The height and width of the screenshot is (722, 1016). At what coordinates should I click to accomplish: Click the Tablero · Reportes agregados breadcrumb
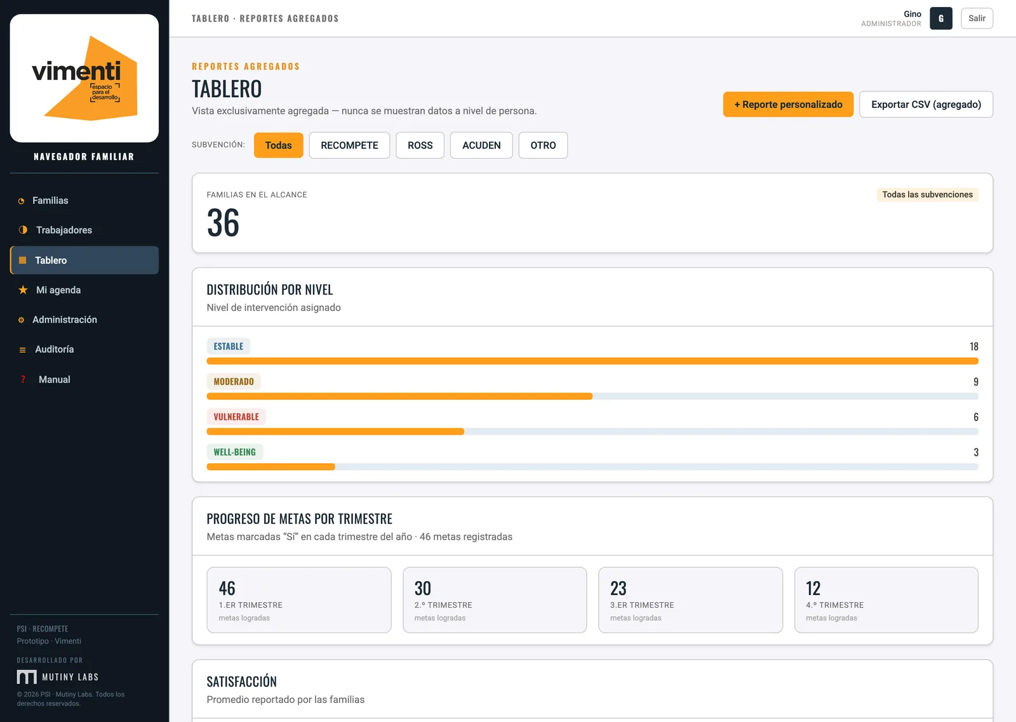[x=265, y=18]
